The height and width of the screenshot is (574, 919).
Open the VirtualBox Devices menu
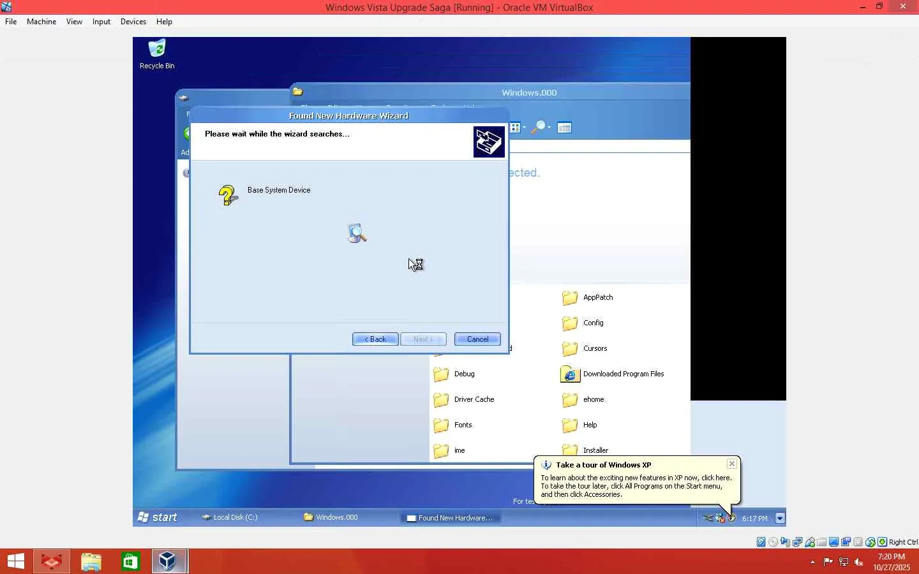coord(133,22)
